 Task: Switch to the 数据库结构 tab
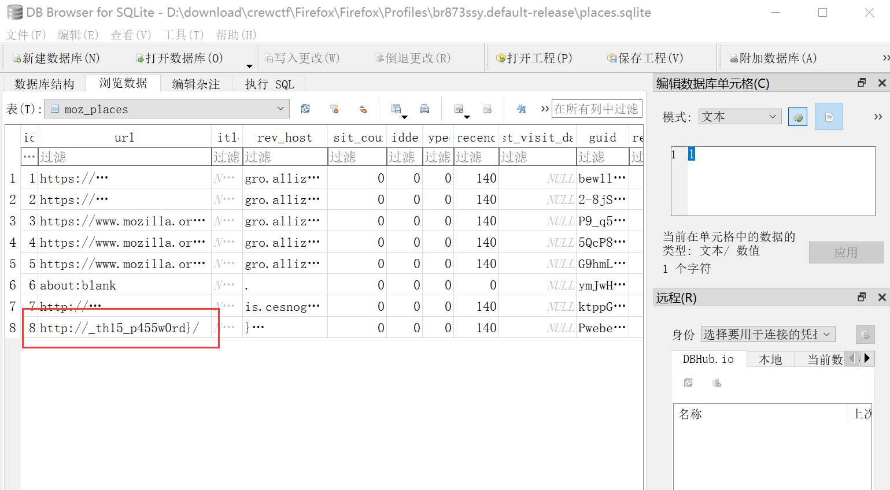pos(45,84)
